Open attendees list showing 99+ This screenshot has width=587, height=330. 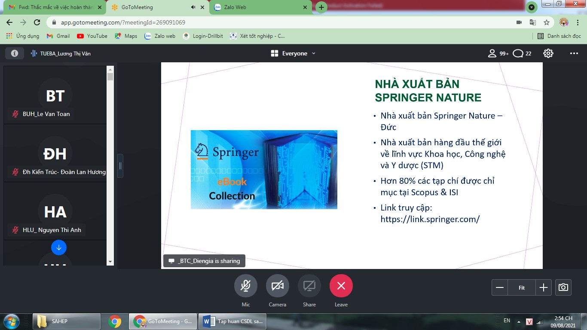pos(498,53)
